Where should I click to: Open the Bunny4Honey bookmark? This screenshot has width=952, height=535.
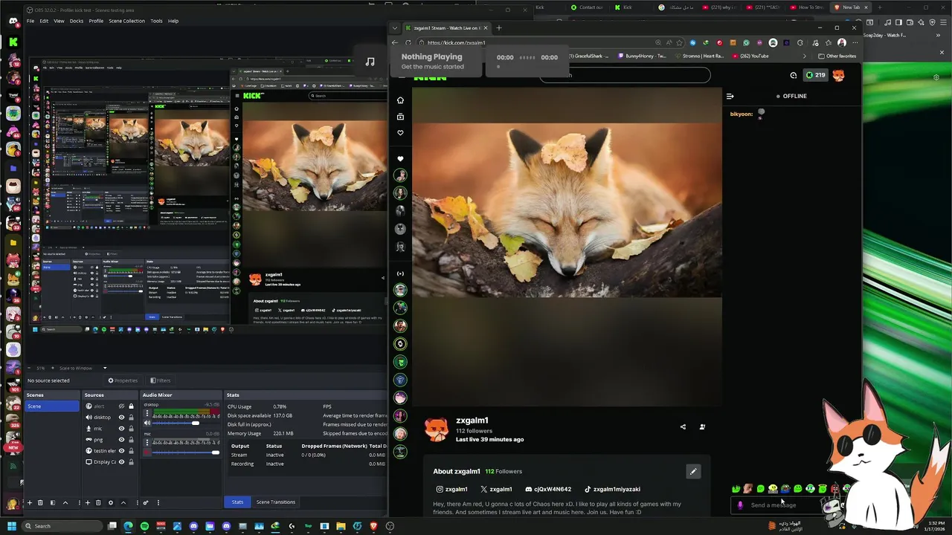click(642, 56)
